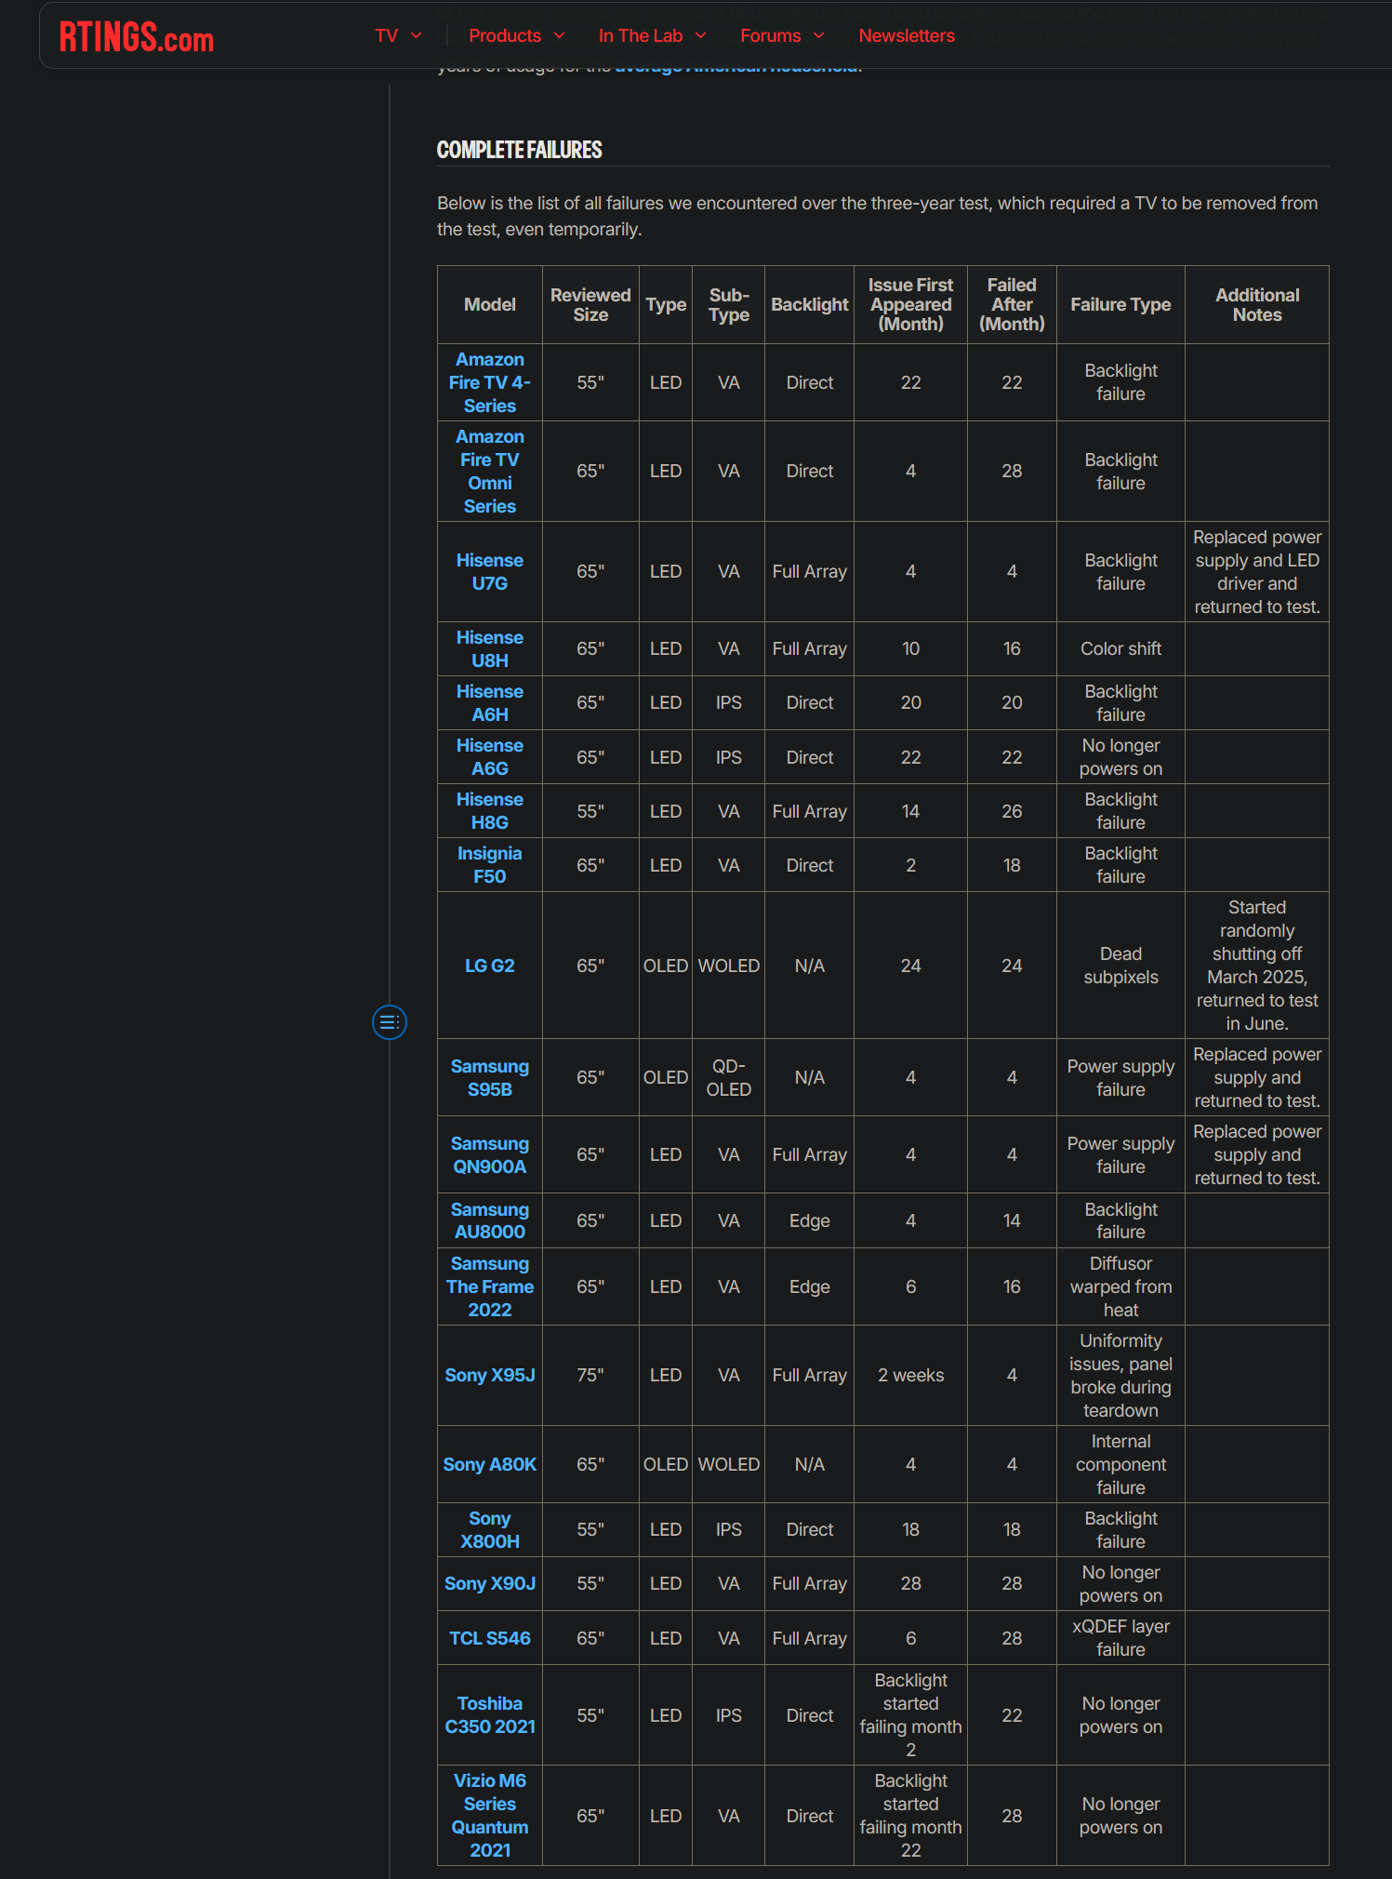Image resolution: width=1392 pixels, height=1879 pixels.
Task: Select LG G2 additional notes text
Action: (x=1257, y=966)
